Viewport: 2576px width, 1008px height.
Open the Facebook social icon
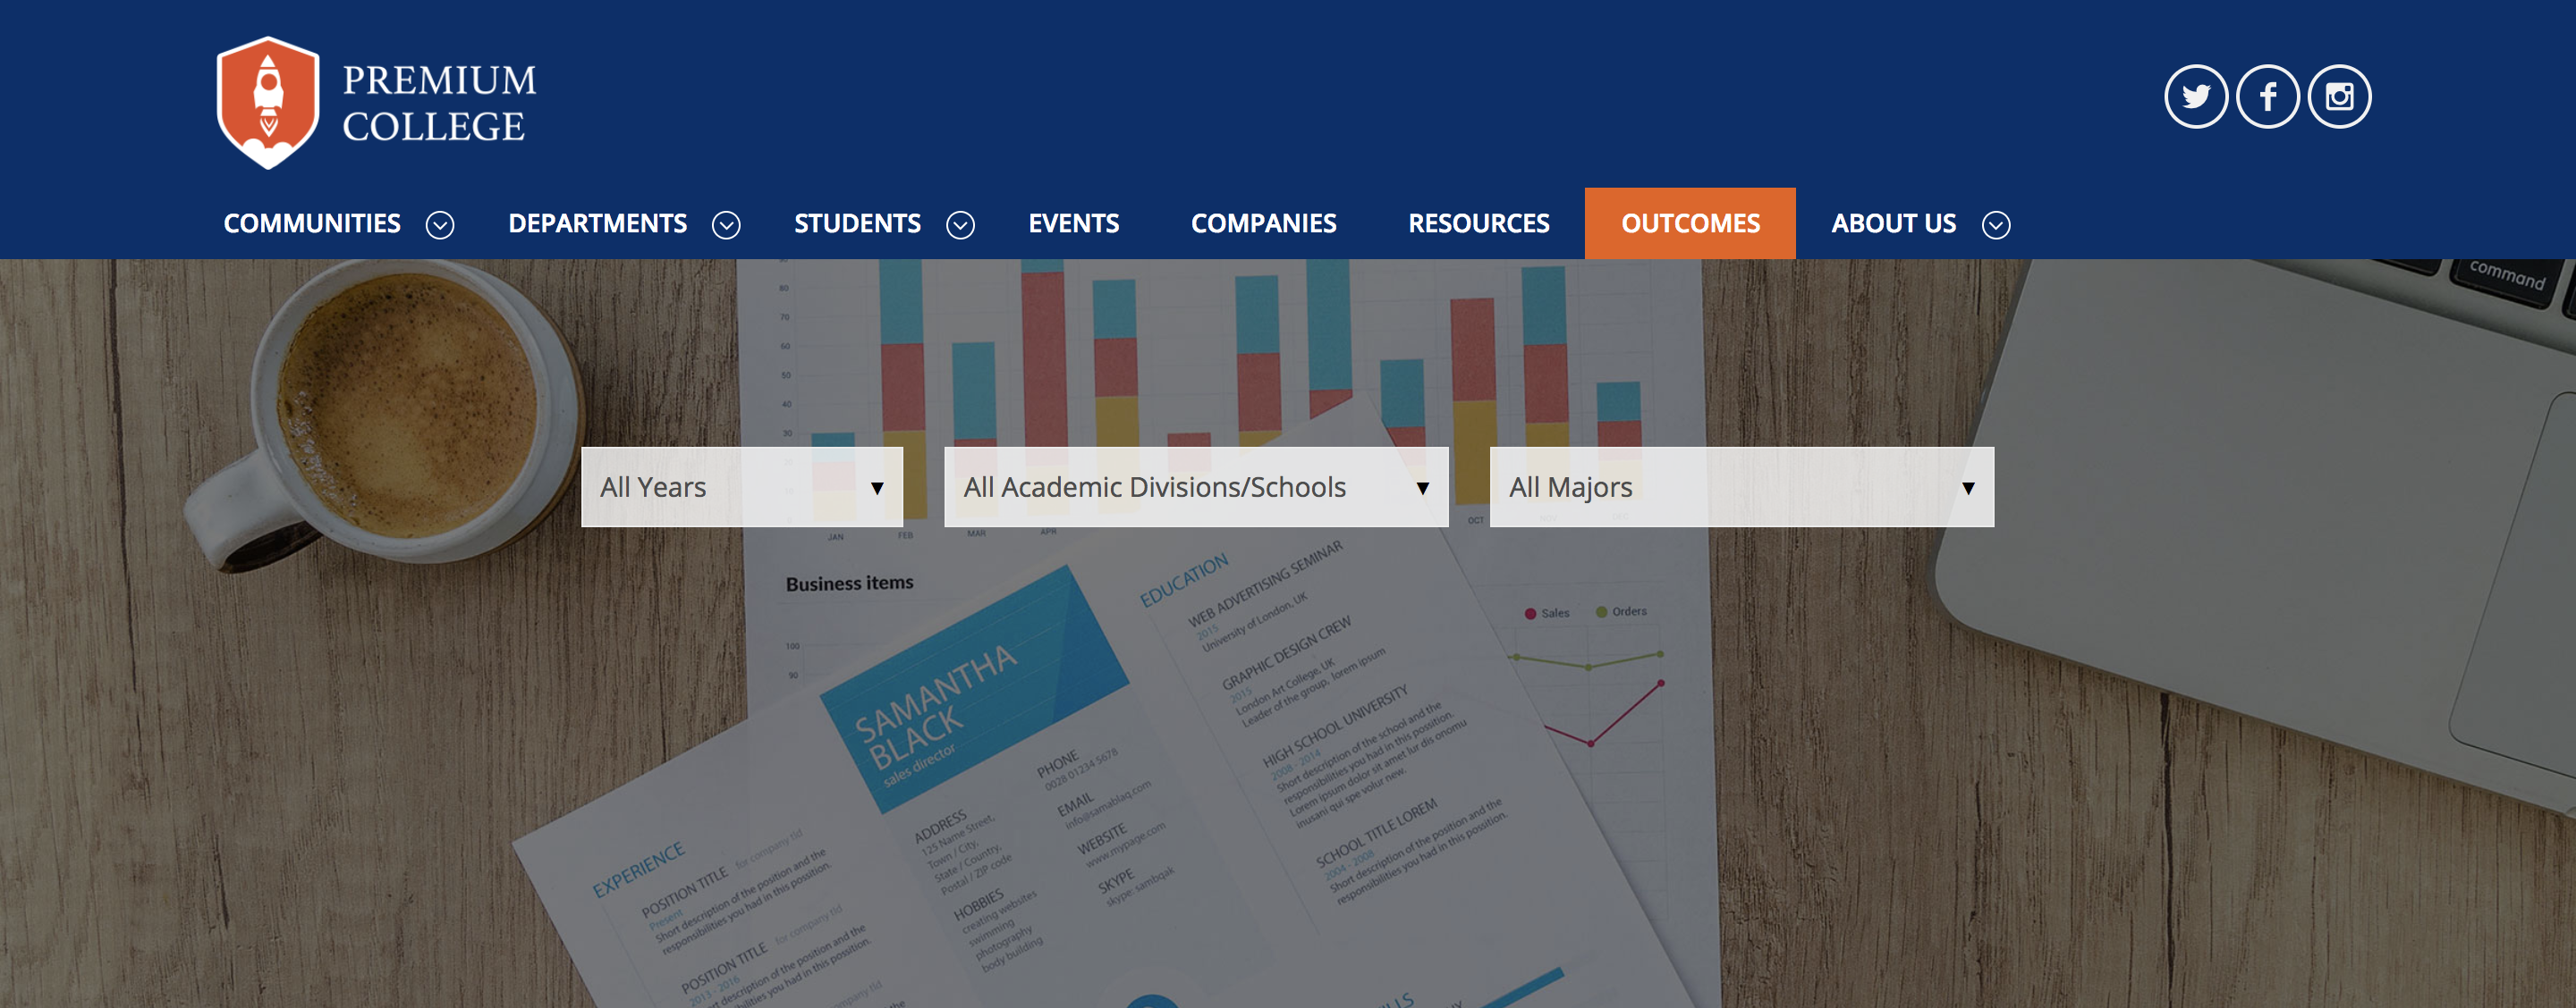(x=2267, y=97)
